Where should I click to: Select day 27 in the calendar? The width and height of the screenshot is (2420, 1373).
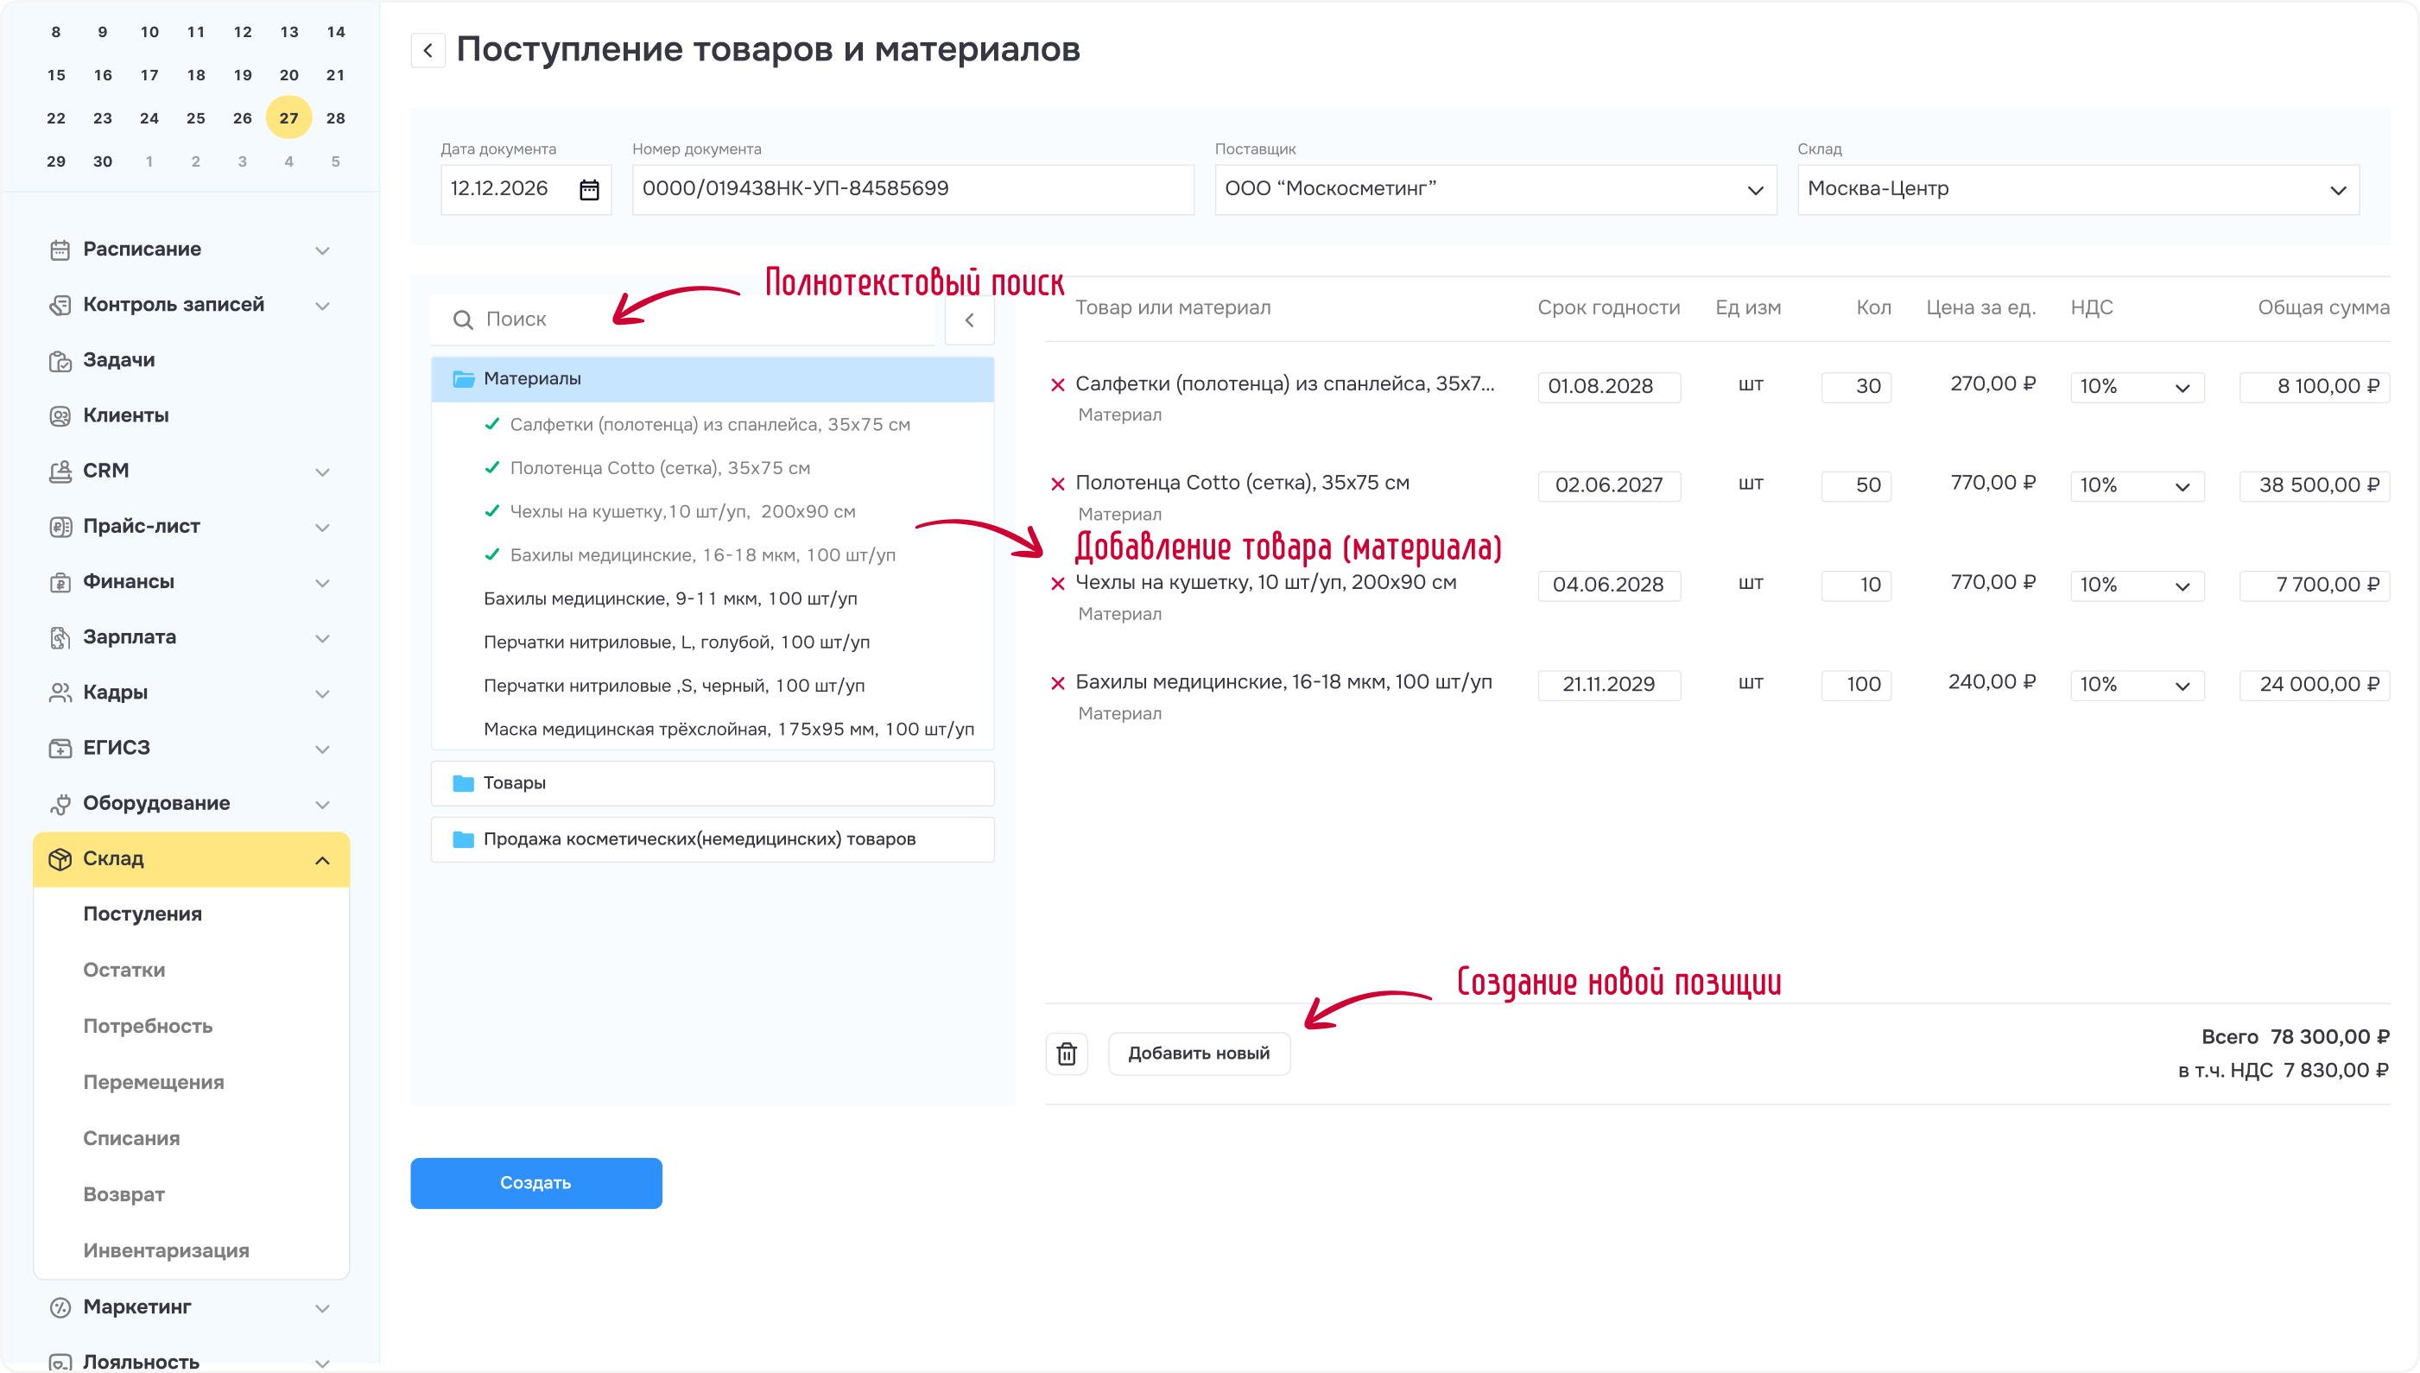pyautogui.click(x=288, y=118)
